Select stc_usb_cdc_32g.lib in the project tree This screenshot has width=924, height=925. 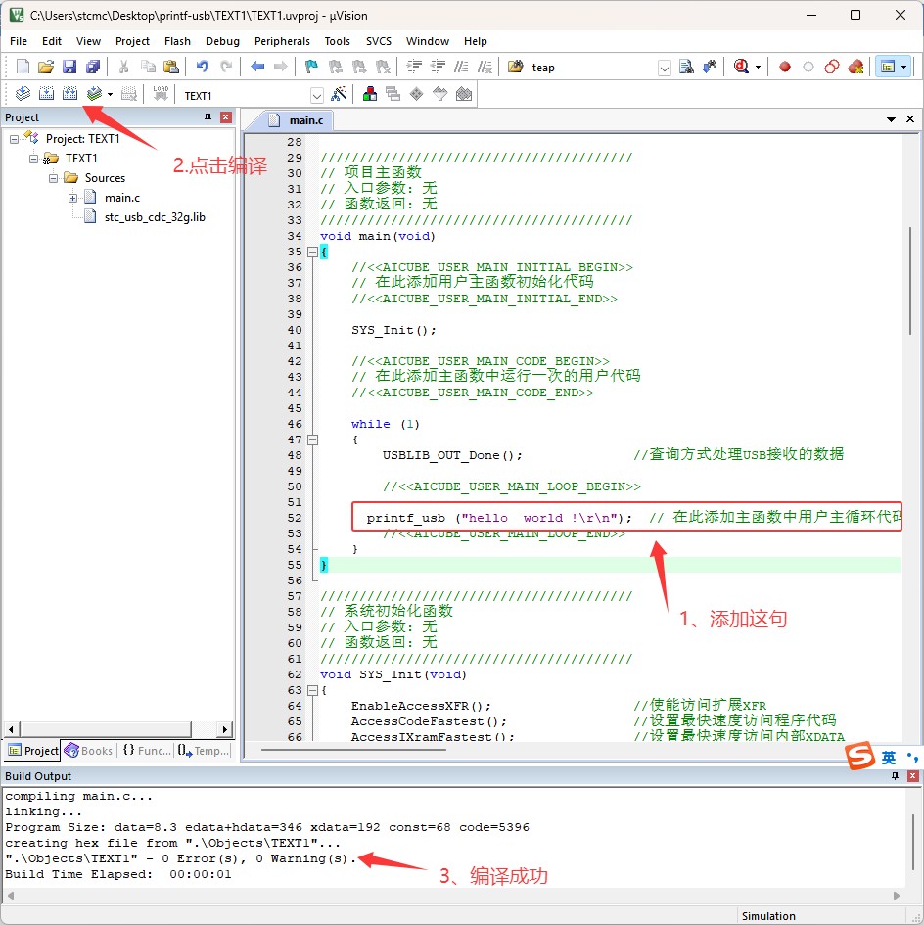pos(155,217)
